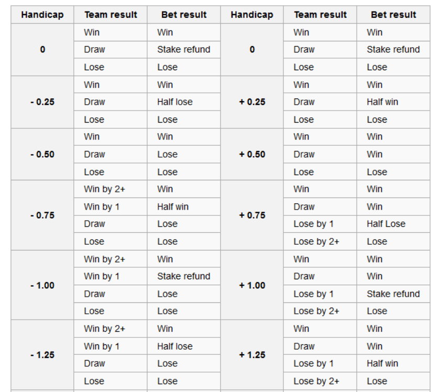Click Lose by 1 in + 1.25 section
Viewport: 440px width, 392px height.
pyautogui.click(x=320, y=363)
